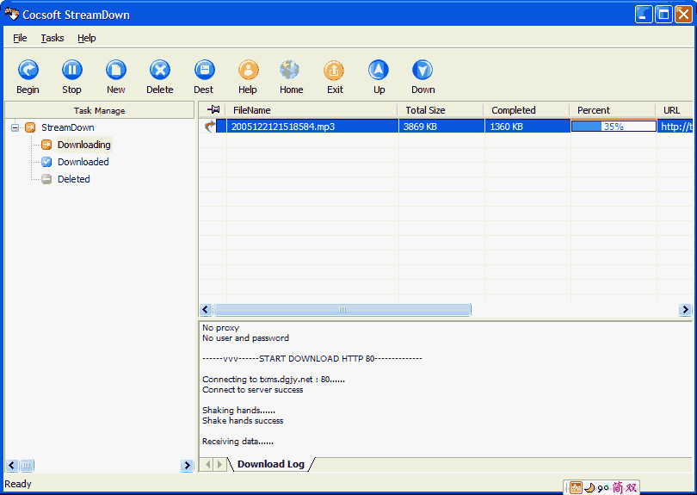
Task: Click the Exit toolbar icon
Action: [x=334, y=70]
